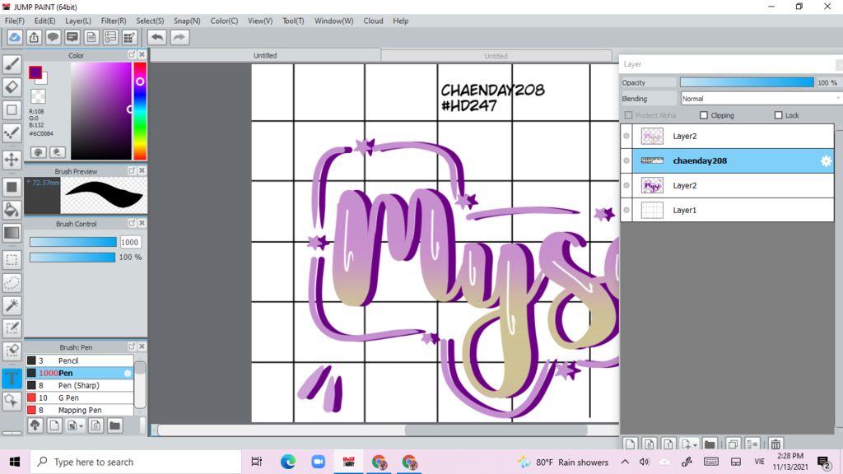Select the G Pen brush

click(x=80, y=397)
